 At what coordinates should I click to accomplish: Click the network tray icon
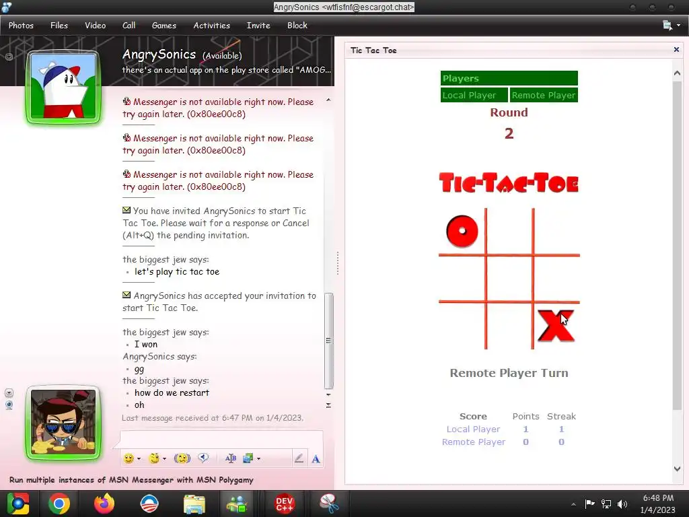click(x=606, y=504)
